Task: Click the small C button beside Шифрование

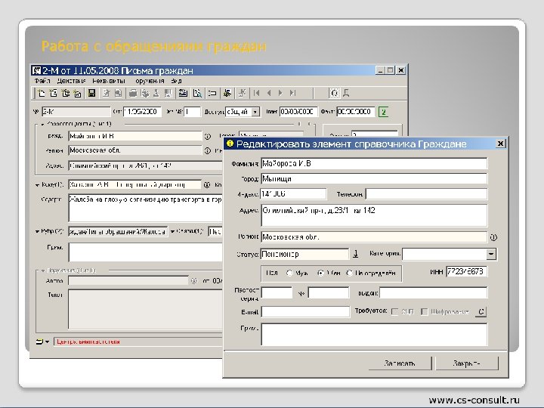Action: pyautogui.click(x=481, y=311)
